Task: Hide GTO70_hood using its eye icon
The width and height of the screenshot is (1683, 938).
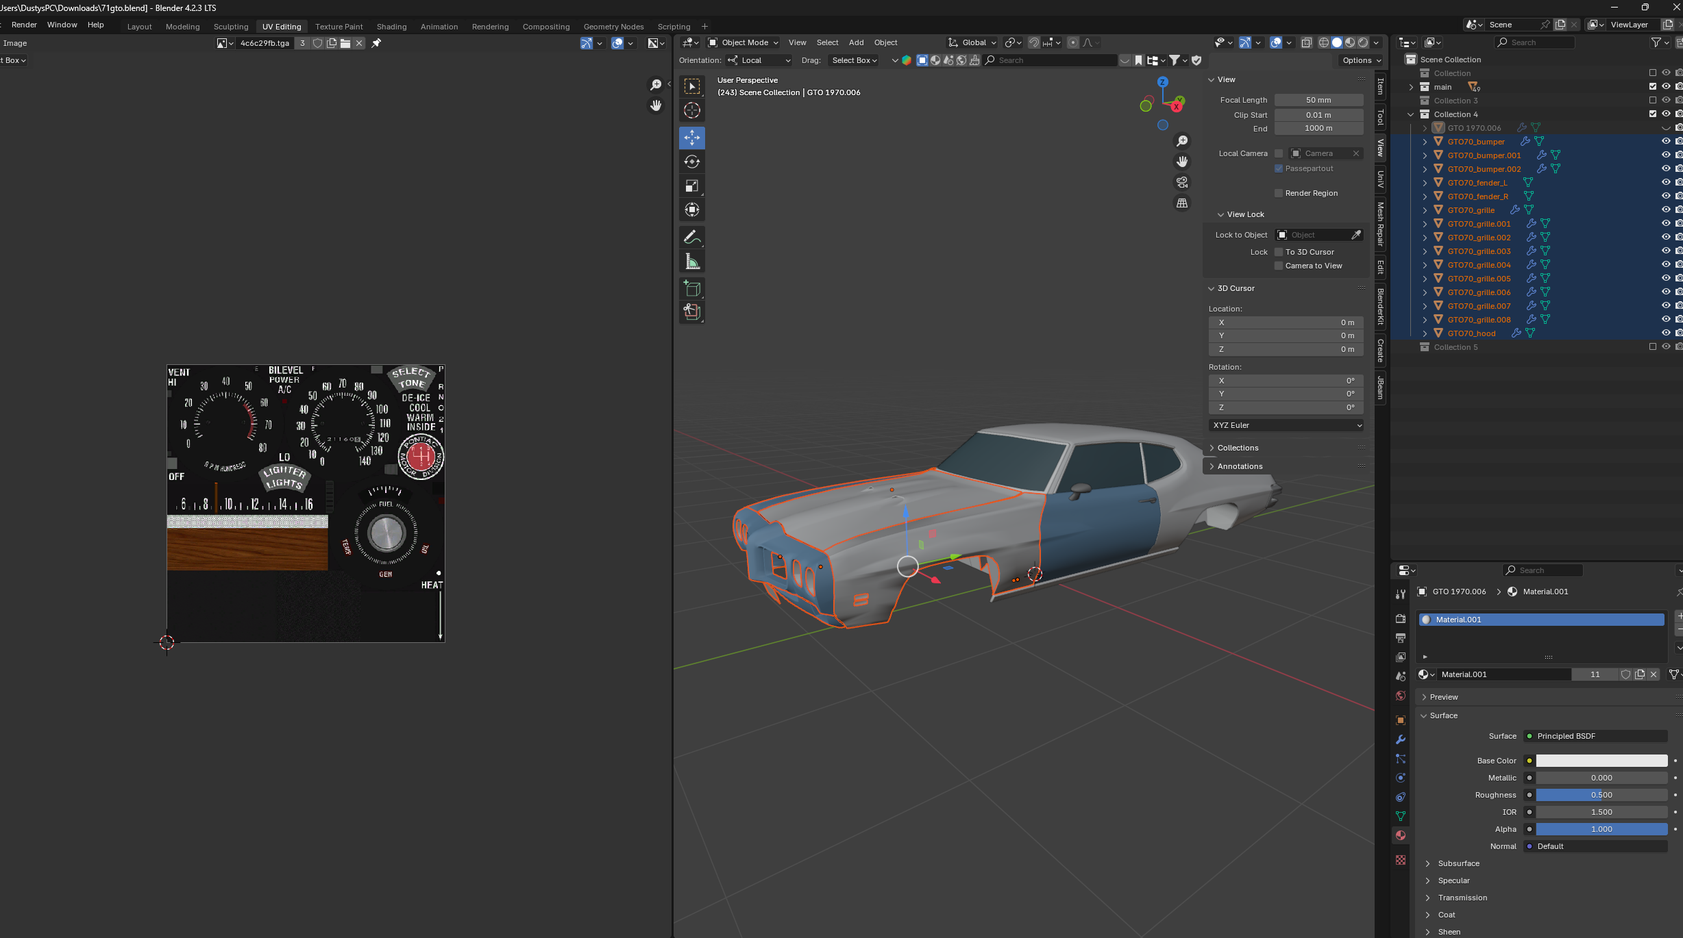Action: tap(1666, 333)
